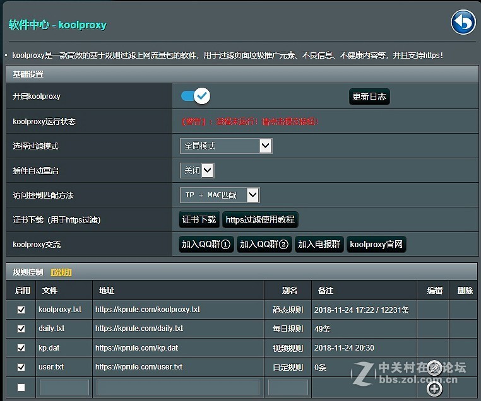Click the kp.dat file name

pos(49,347)
